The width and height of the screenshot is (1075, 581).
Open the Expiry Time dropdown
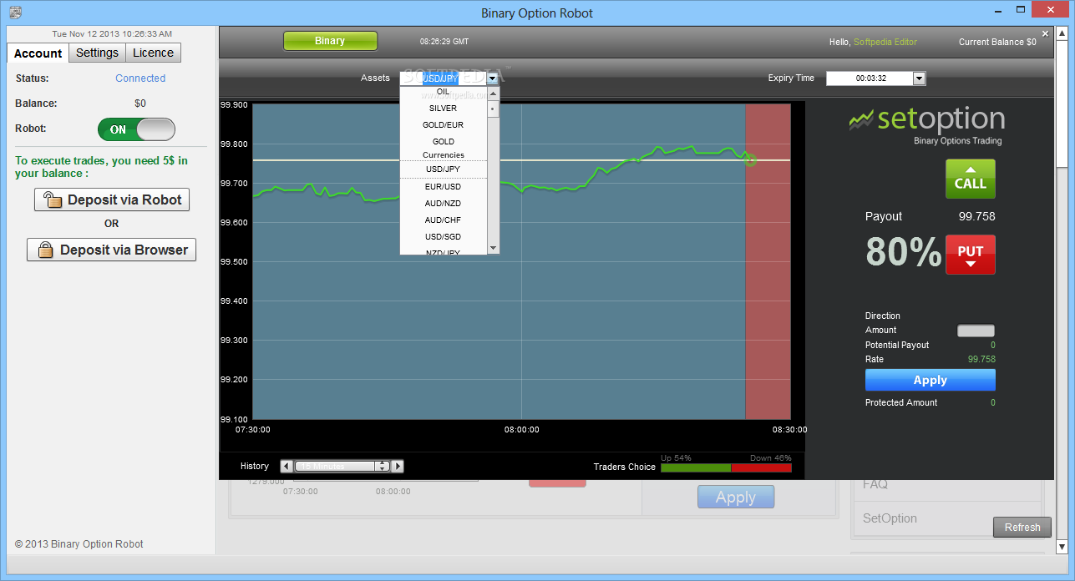coord(919,78)
